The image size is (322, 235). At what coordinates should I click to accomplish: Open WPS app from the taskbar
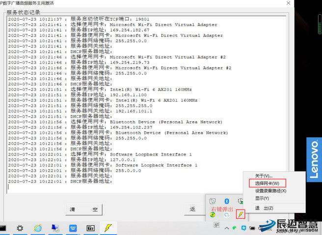(73, 228)
